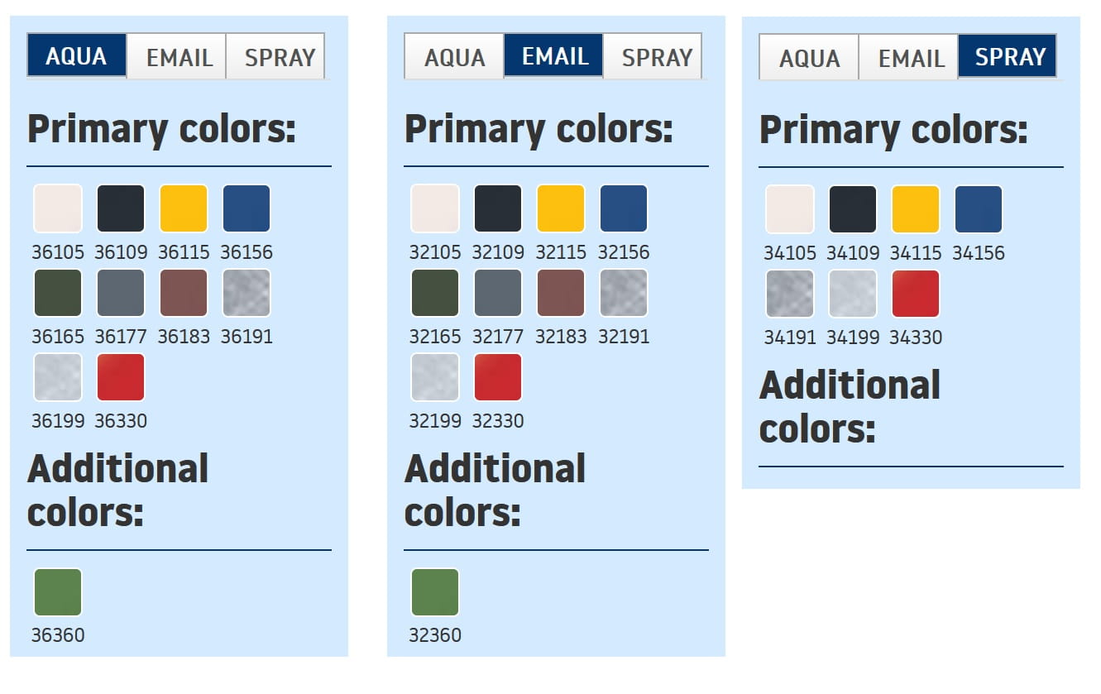The width and height of the screenshot is (1101, 694).
Task: Click the AQUA tab in the middle panel
Action: pyautogui.click(x=454, y=57)
